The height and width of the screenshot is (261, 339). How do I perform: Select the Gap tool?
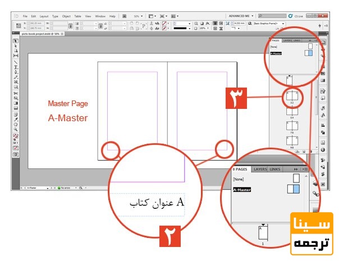click(x=16, y=56)
